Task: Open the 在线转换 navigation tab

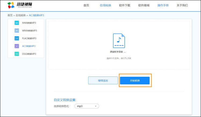Action: coord(105,5)
